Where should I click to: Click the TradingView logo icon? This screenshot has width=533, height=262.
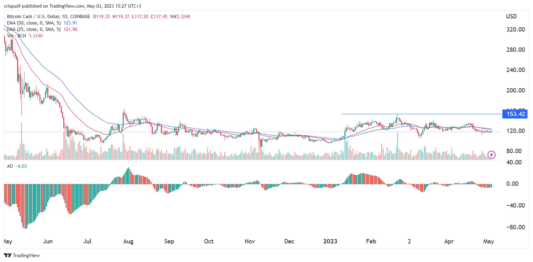click(8, 255)
